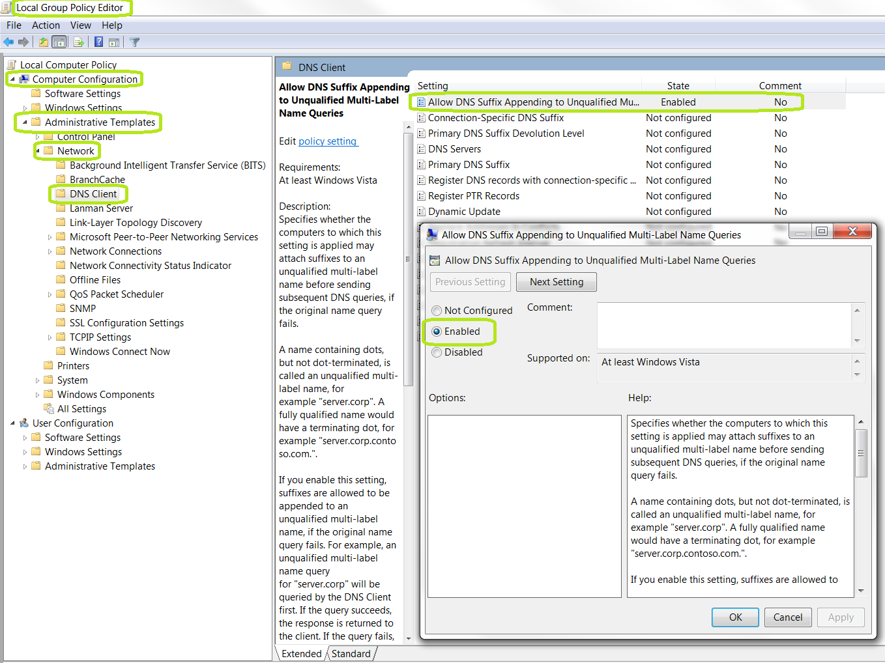
Task: Click policy icon beside DNS Servers setting
Action: [x=422, y=149]
